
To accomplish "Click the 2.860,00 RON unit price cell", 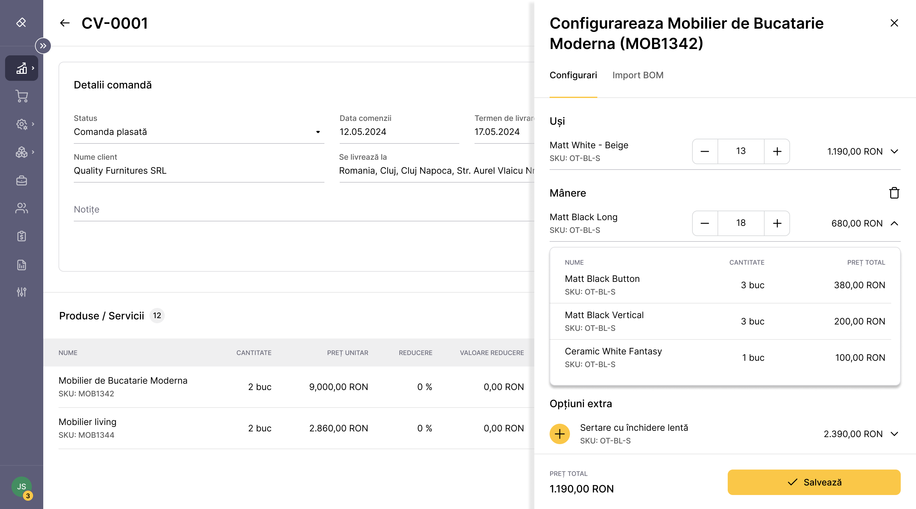I will [338, 428].
